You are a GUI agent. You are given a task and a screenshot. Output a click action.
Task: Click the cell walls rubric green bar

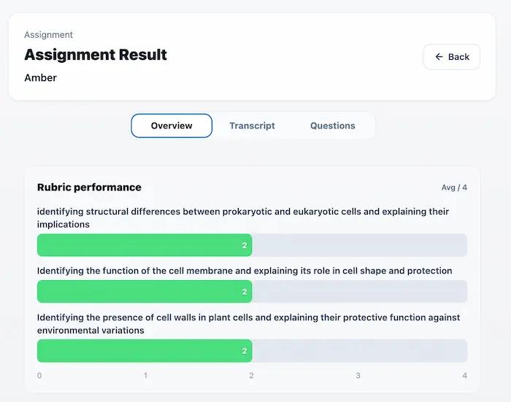[145, 351]
